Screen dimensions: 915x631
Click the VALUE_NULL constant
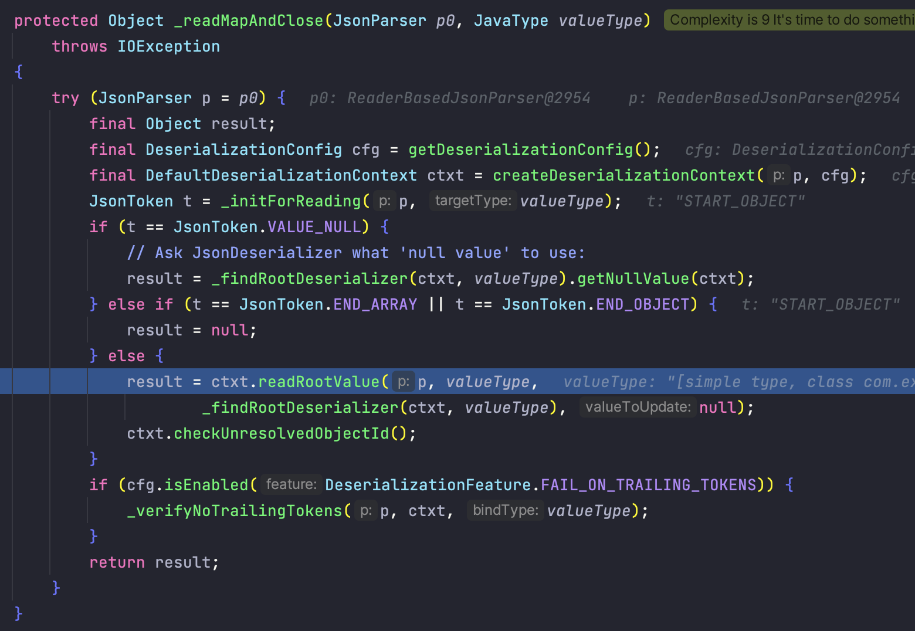(x=314, y=227)
